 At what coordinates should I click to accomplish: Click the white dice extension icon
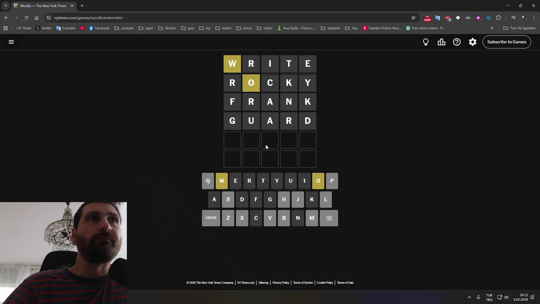[x=458, y=18]
